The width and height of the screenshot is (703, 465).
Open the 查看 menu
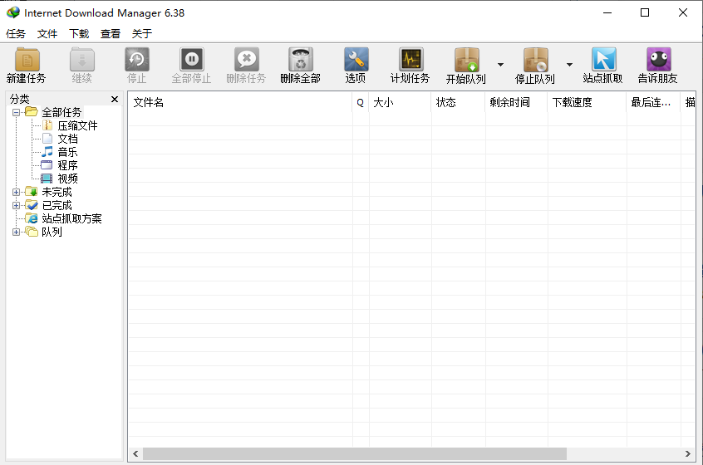111,33
